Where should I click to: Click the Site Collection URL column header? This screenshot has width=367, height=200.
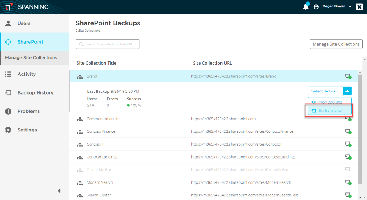[212, 63]
